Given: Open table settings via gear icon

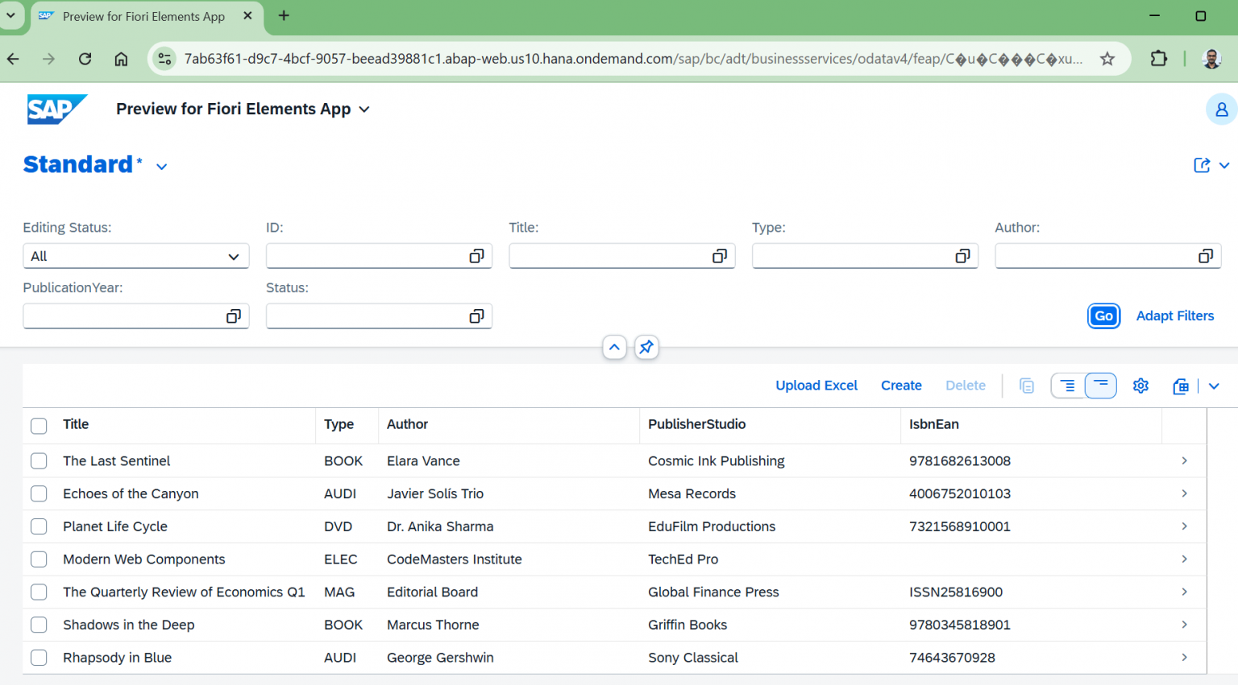Looking at the screenshot, I should [x=1140, y=386].
